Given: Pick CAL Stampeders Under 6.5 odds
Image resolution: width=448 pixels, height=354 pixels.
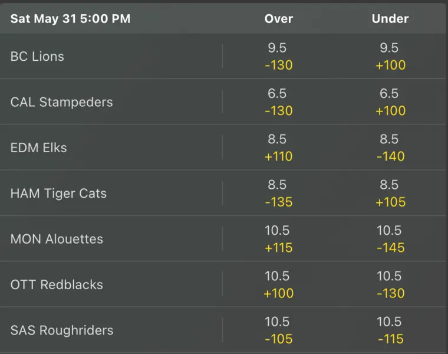Looking at the screenshot, I should coord(390,102).
